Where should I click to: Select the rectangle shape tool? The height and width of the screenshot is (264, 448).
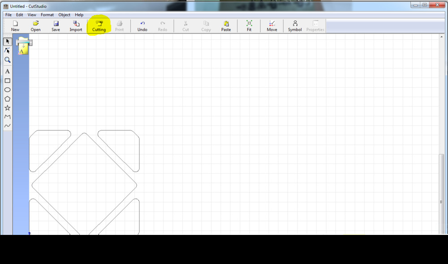(x=8, y=81)
